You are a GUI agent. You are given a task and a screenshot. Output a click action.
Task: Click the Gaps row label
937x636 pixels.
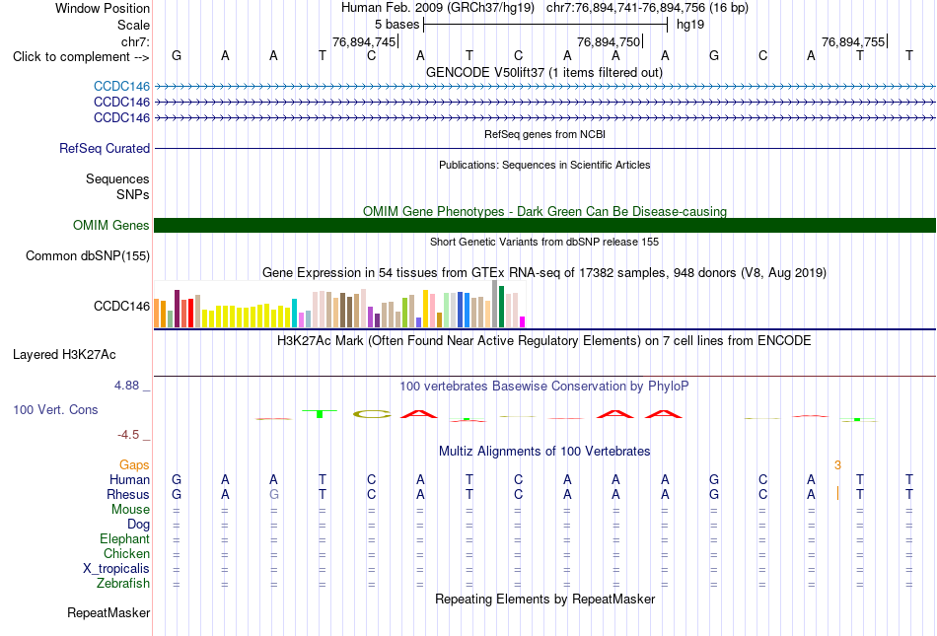click(134, 464)
